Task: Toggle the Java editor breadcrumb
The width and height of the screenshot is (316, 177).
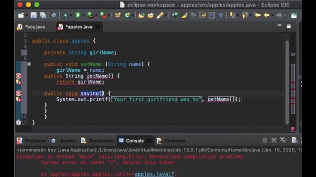Action: [x=174, y=15]
